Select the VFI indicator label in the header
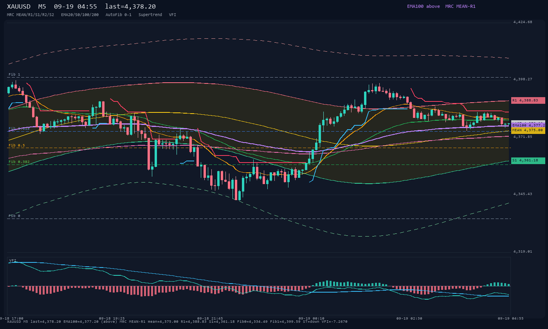548x329 pixels. (x=173, y=15)
